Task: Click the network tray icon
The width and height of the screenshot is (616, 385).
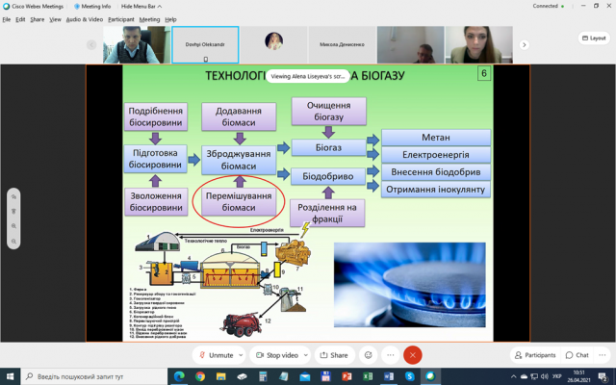Action: pos(534,376)
